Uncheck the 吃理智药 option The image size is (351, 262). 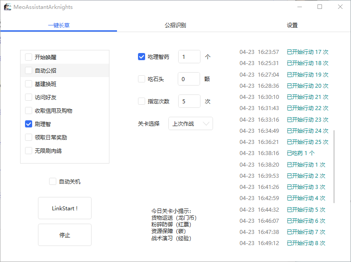(x=142, y=57)
